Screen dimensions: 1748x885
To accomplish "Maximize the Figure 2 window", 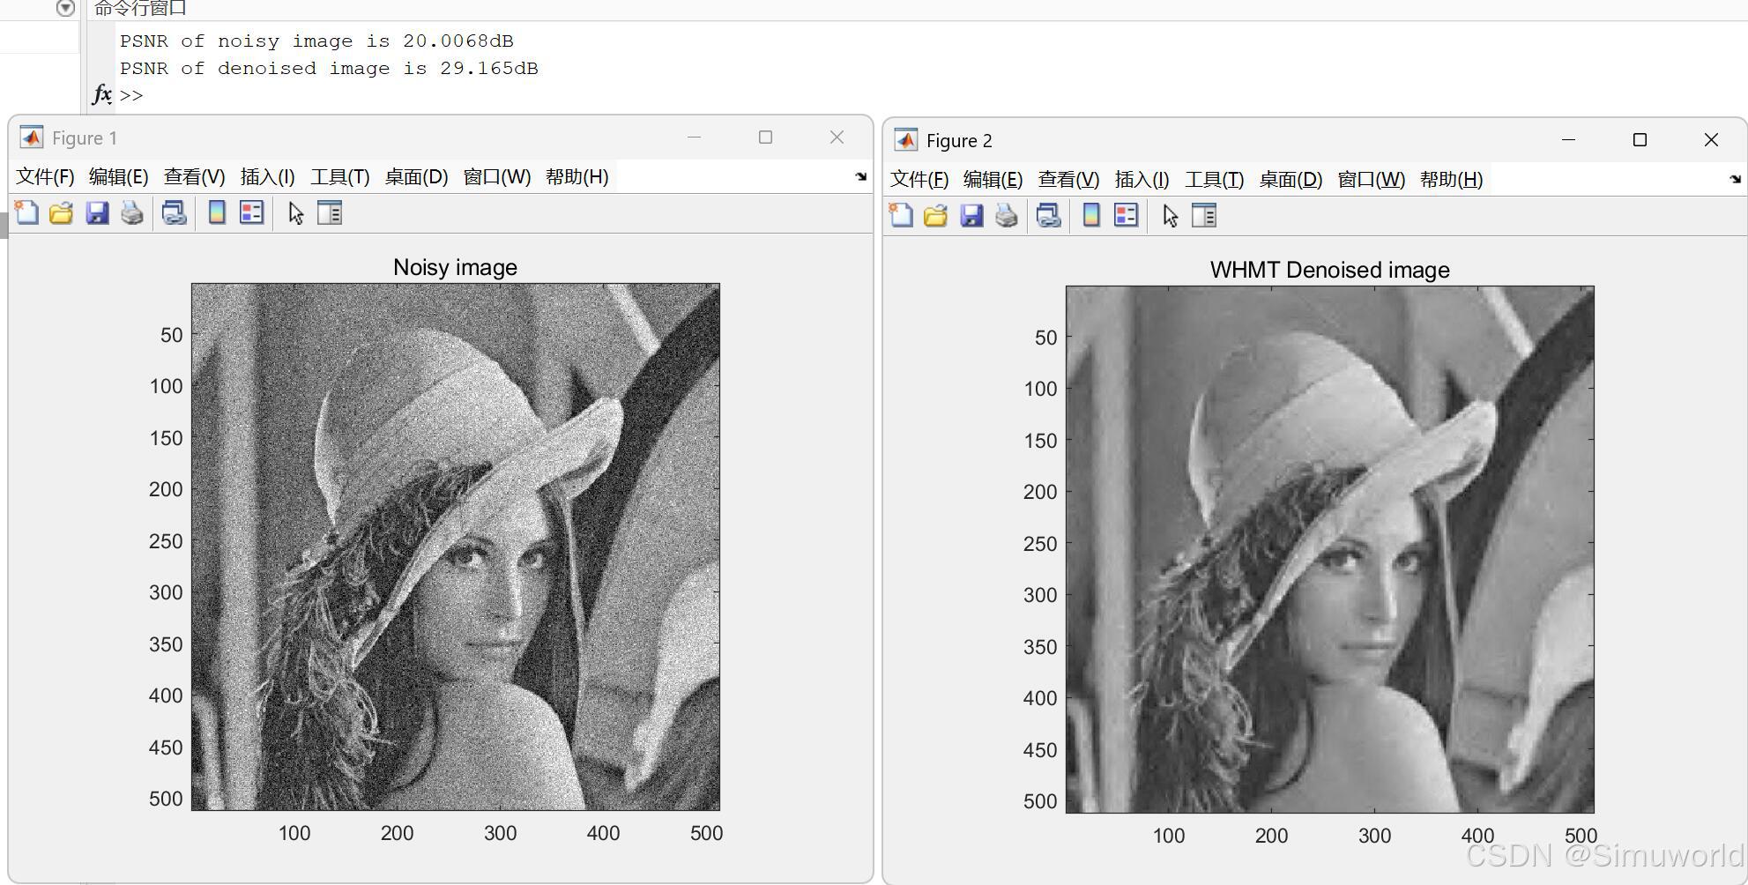I will coord(1640,139).
